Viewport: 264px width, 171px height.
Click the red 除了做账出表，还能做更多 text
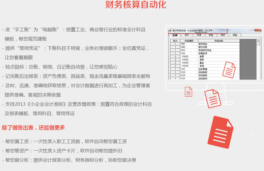point(34,128)
